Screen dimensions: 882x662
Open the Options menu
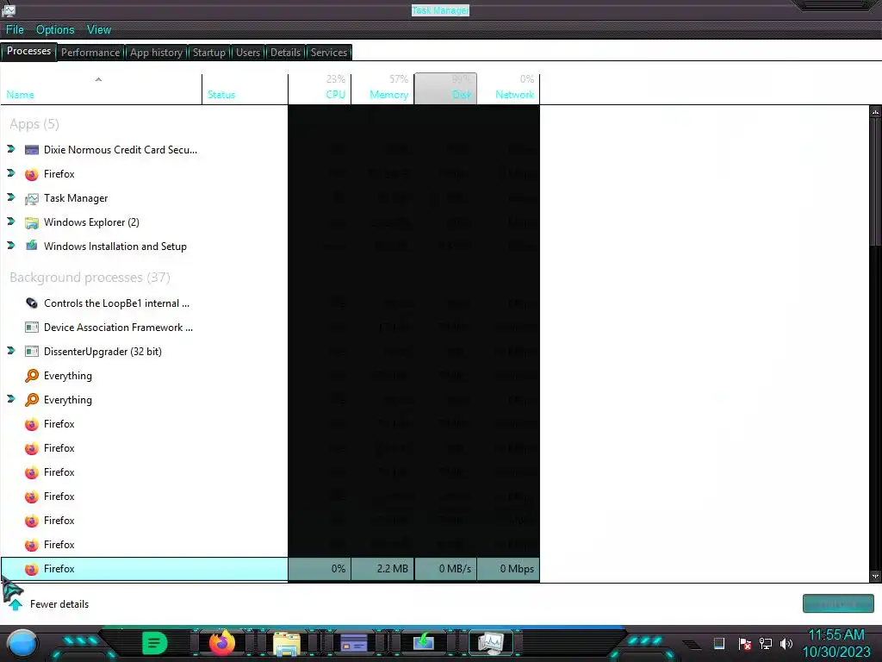pyautogui.click(x=55, y=30)
